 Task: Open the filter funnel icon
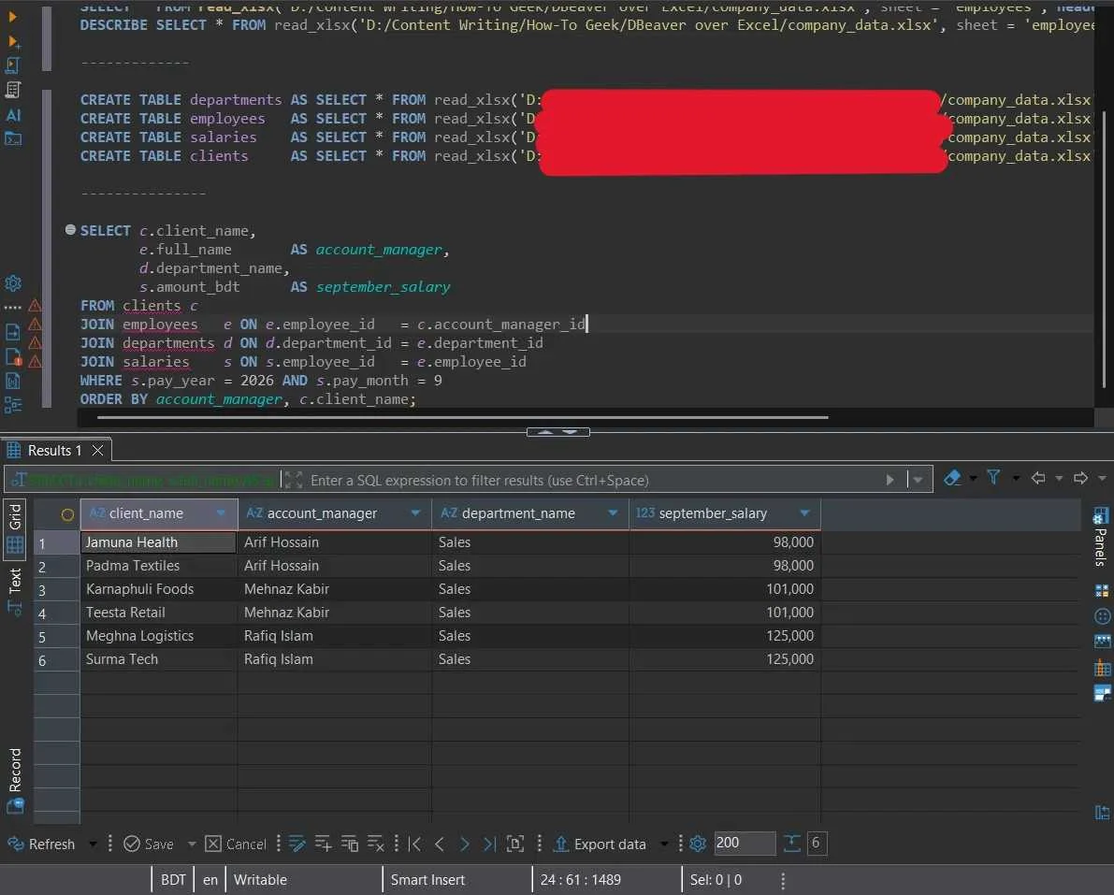[x=993, y=478]
